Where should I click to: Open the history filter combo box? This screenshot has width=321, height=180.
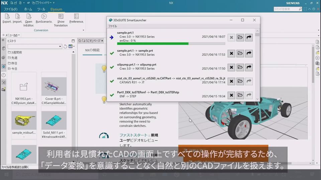pyautogui.click(x=35, y=46)
